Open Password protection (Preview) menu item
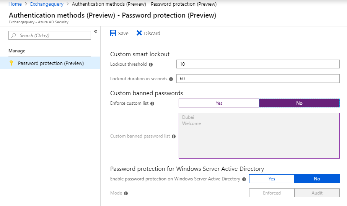347x206 pixels. tap(51, 63)
